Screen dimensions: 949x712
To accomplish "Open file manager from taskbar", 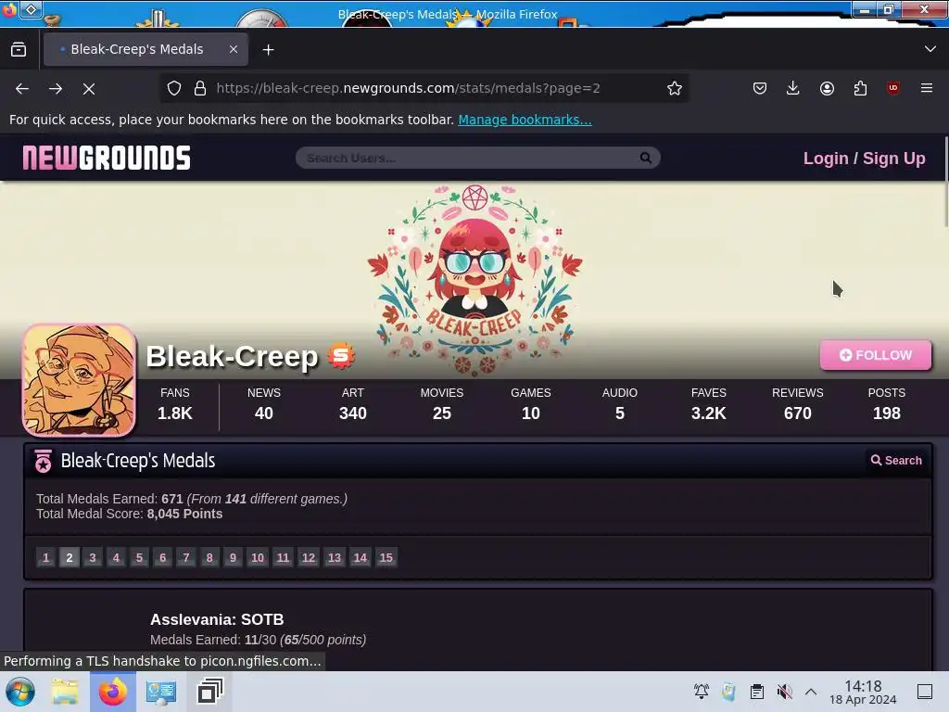I will click(65, 692).
